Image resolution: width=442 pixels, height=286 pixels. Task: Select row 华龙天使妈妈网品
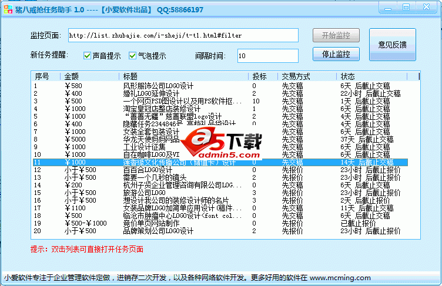coord(220,139)
